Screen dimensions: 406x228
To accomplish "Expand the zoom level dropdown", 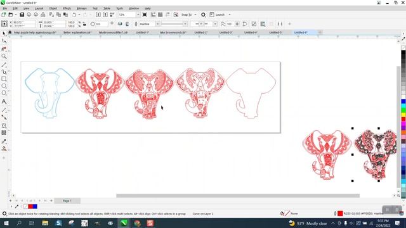I will coord(138,15).
